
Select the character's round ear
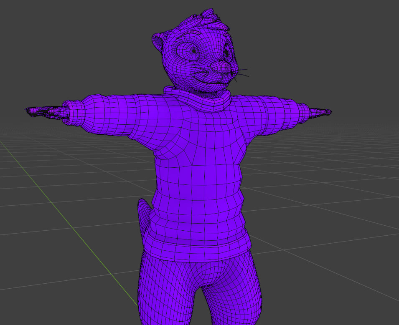point(158,42)
